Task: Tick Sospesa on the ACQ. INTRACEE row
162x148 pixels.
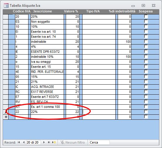Action: pyautogui.click(x=146, y=87)
